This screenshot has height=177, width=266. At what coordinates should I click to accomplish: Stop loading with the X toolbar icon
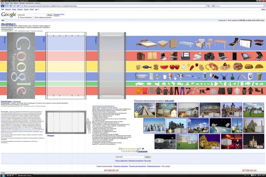[x=14, y=6]
